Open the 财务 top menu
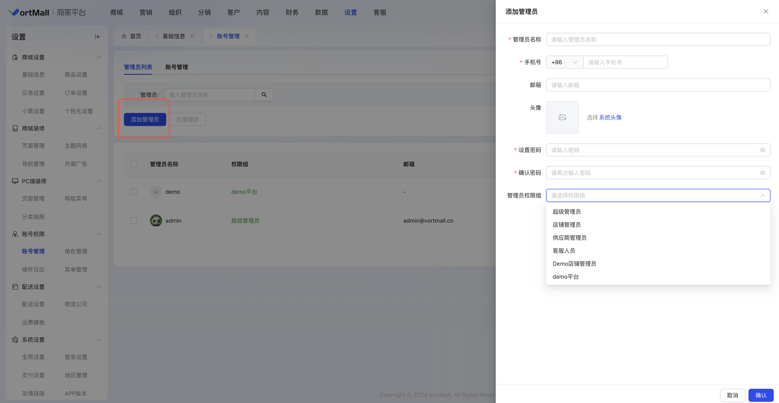This screenshot has height=403, width=779. pos(292,13)
